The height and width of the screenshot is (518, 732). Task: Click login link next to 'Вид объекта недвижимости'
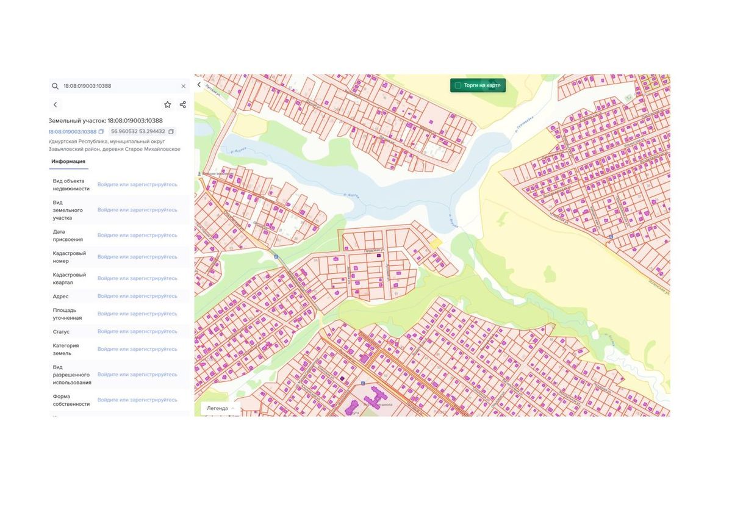137,184
